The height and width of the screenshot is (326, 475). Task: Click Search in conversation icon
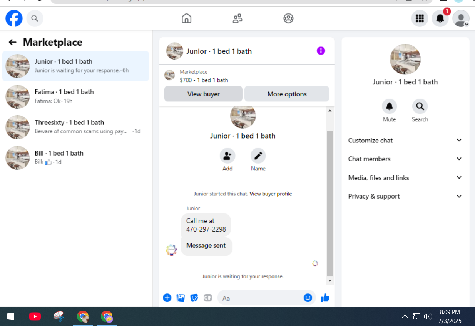[x=420, y=106]
